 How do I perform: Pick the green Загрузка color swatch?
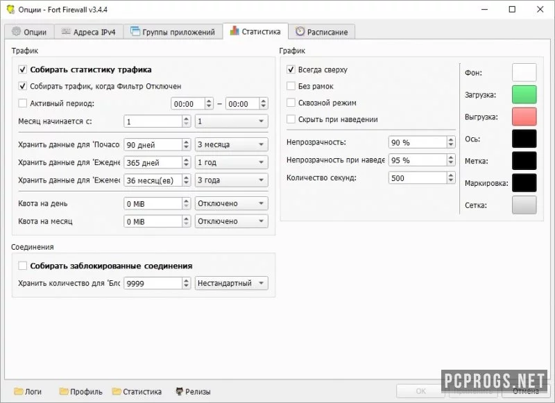[524, 94]
